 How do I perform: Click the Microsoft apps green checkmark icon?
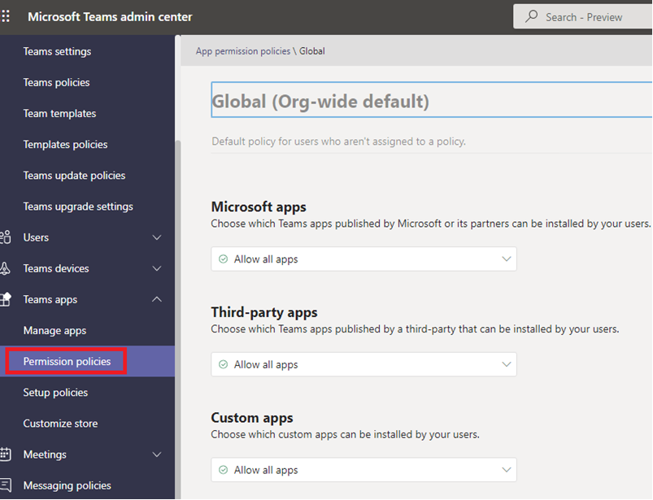[223, 259]
